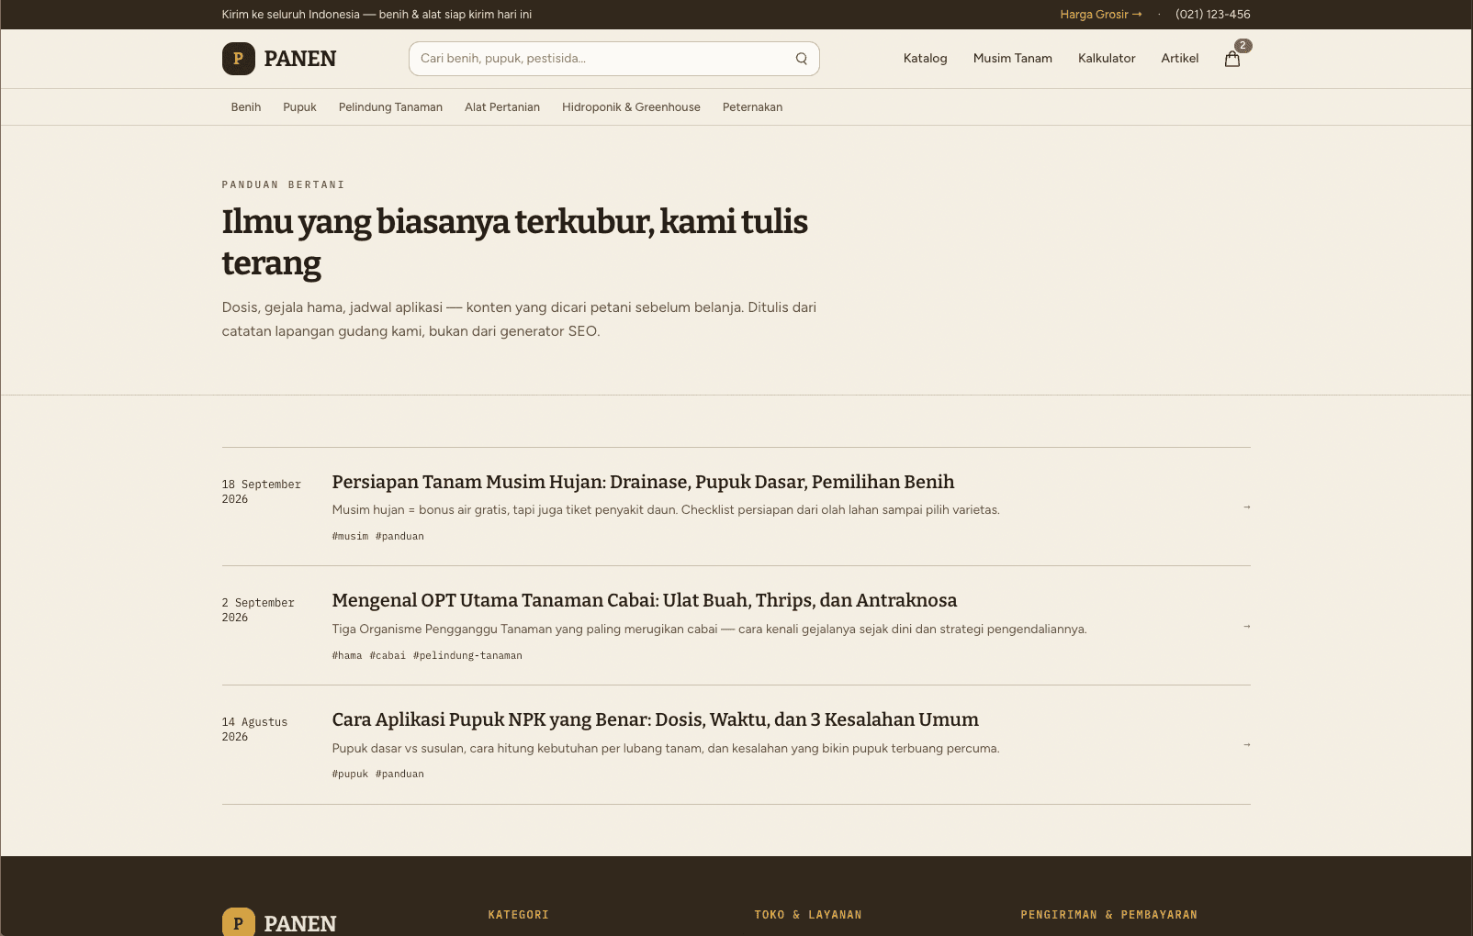Click the #pelindung-tanaman tag
The width and height of the screenshot is (1473, 936).
pyautogui.click(x=467, y=656)
